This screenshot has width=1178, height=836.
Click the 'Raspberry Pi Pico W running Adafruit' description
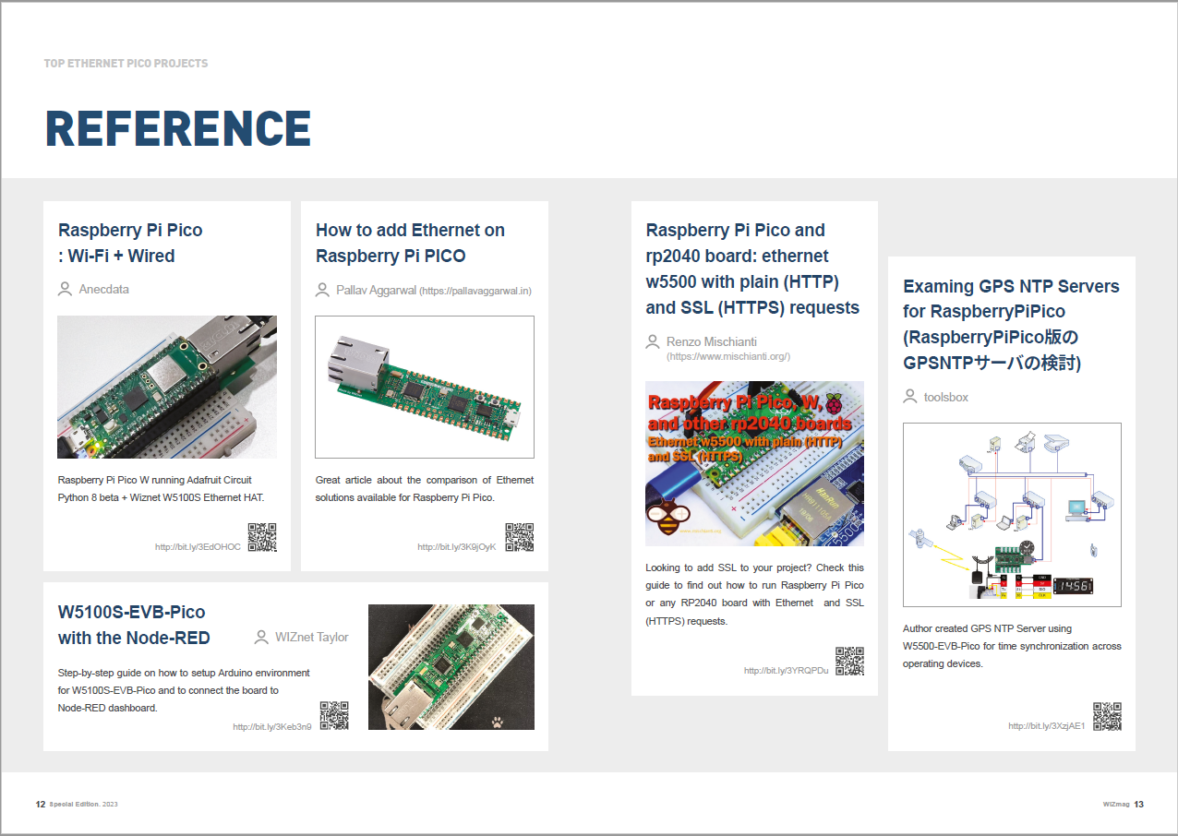click(x=162, y=488)
